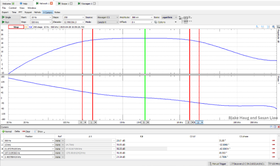Start a Single acquisition
Image resolution: width=280 pixels, height=166 pixels.
(x=11, y=17)
